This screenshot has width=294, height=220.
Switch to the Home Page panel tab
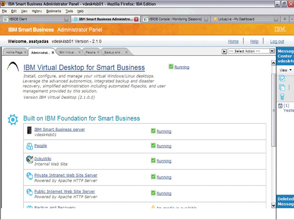click(x=14, y=52)
